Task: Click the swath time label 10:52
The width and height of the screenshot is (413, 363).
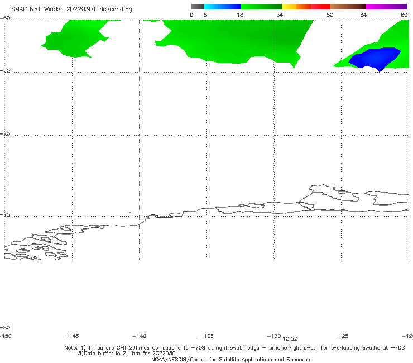Action: (290, 339)
